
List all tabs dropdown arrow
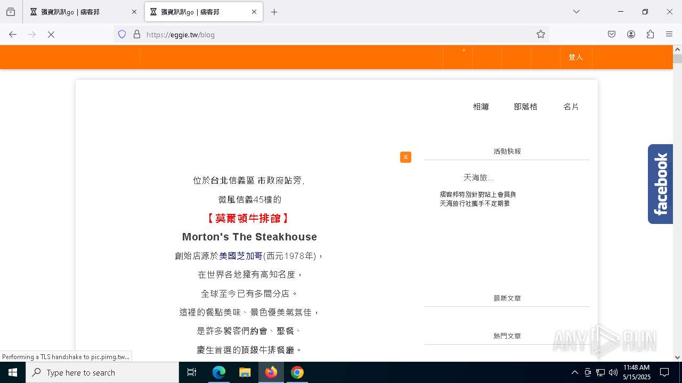point(576,12)
